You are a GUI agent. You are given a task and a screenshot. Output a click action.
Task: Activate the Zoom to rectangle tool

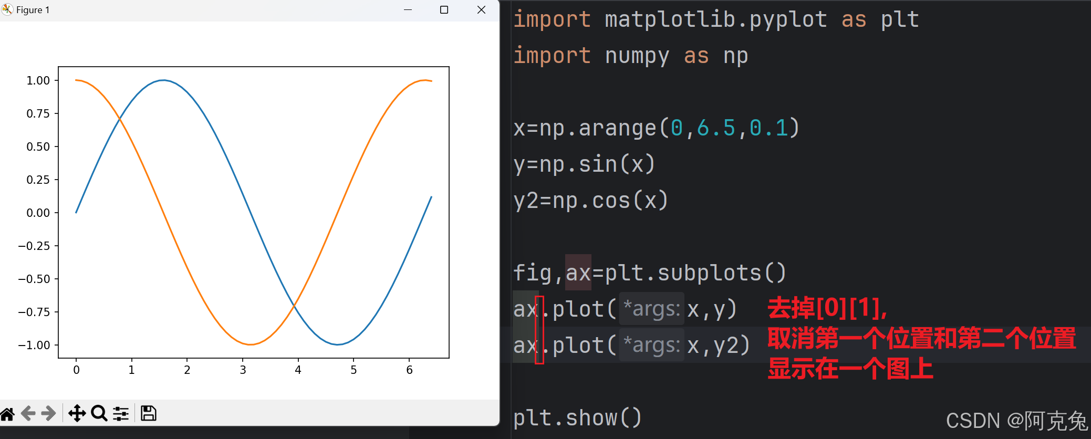99,414
